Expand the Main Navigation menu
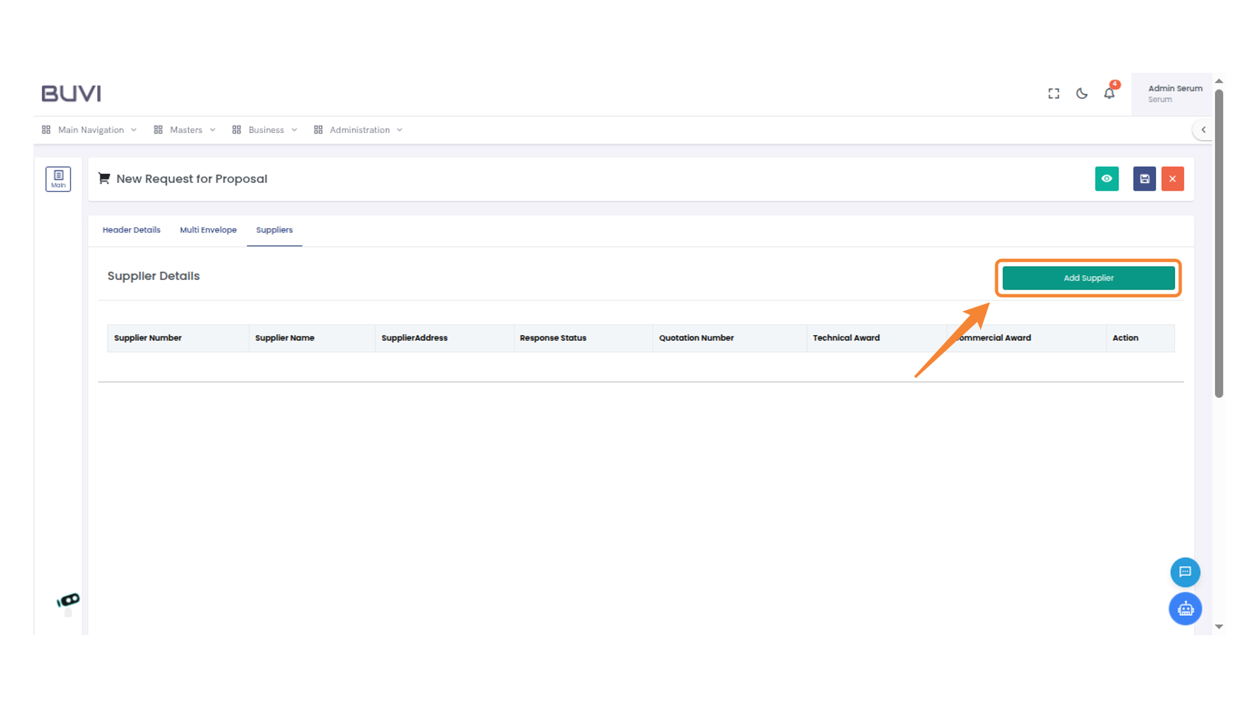 (x=90, y=130)
